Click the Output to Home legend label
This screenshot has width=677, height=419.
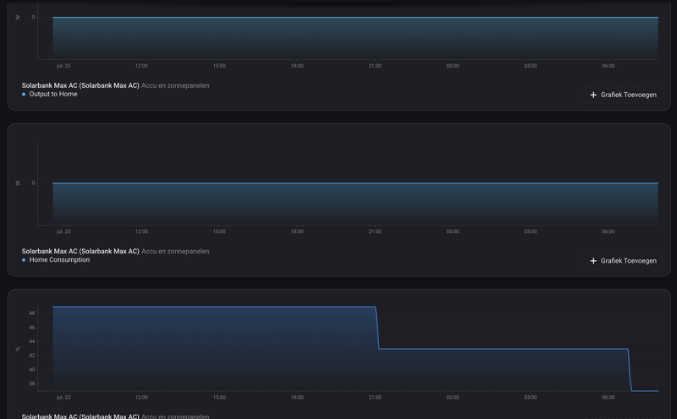tap(53, 94)
